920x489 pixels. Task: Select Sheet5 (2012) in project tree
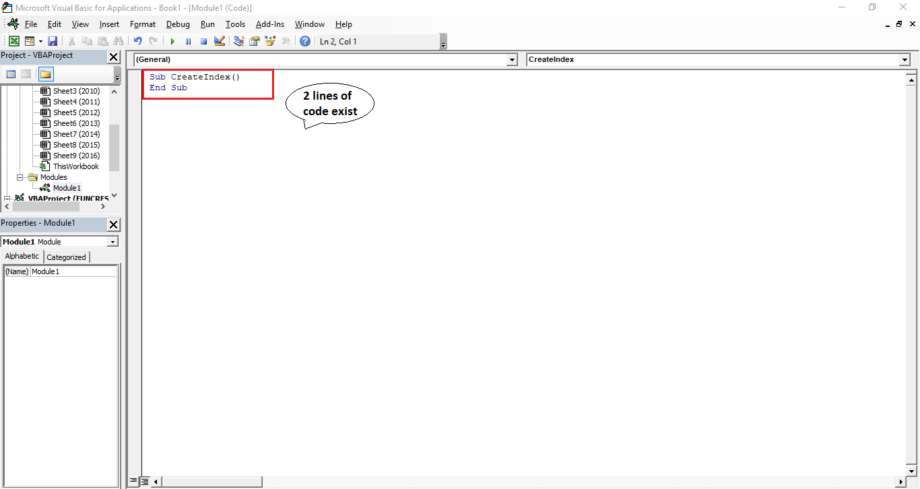point(76,112)
